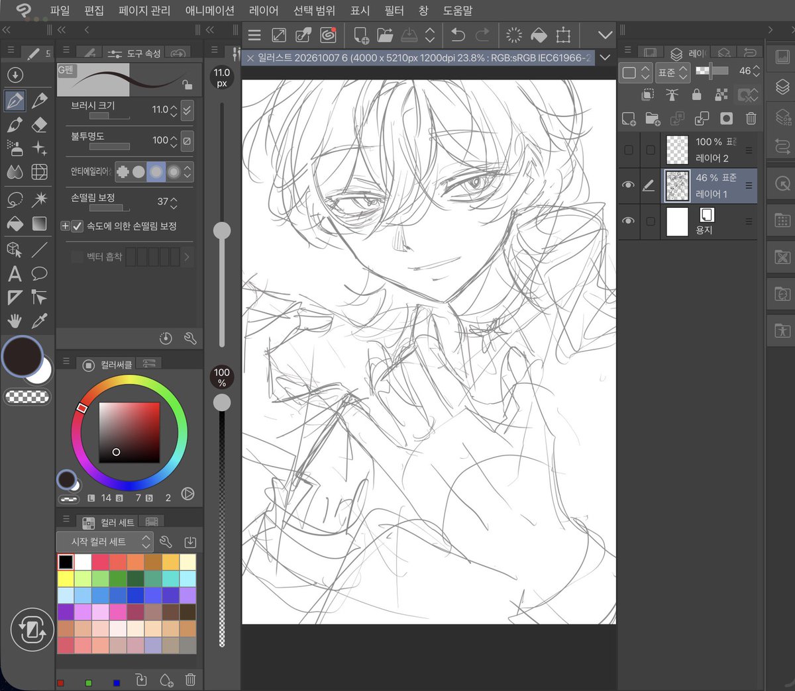The width and height of the screenshot is (795, 691).
Task: Open the 필터 menu
Action: click(x=394, y=11)
